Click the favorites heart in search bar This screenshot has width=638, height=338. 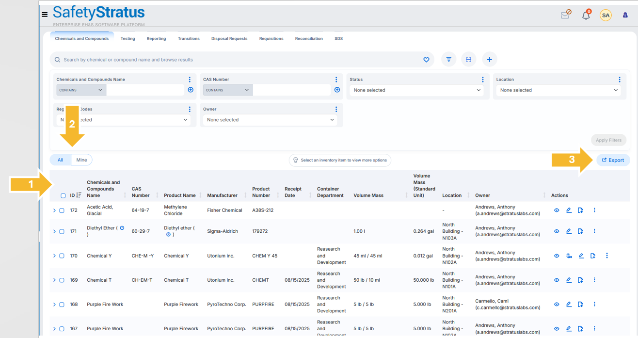(x=426, y=60)
